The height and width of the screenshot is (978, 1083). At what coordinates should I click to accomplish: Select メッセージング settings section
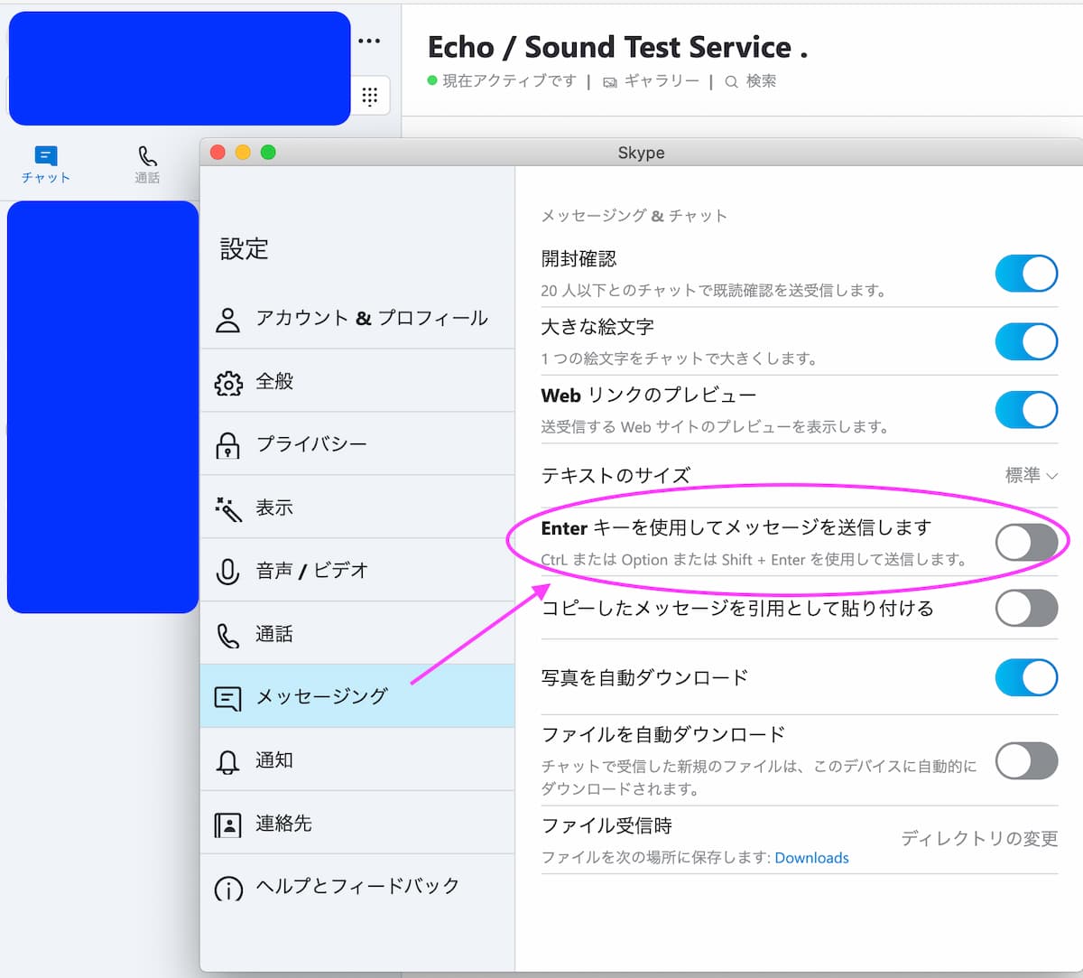click(357, 696)
